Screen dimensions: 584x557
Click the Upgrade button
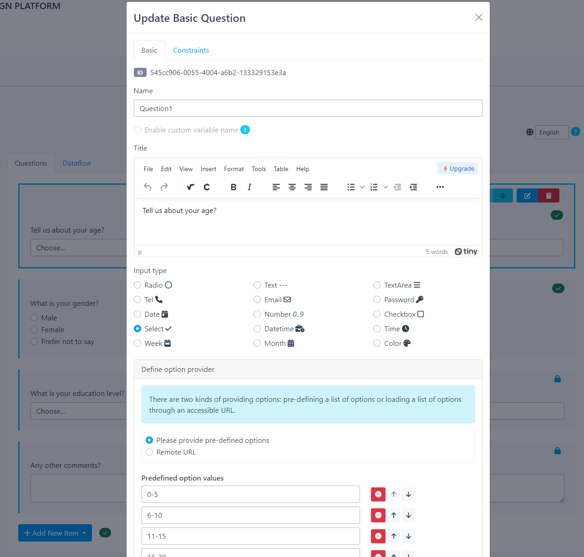pos(458,168)
